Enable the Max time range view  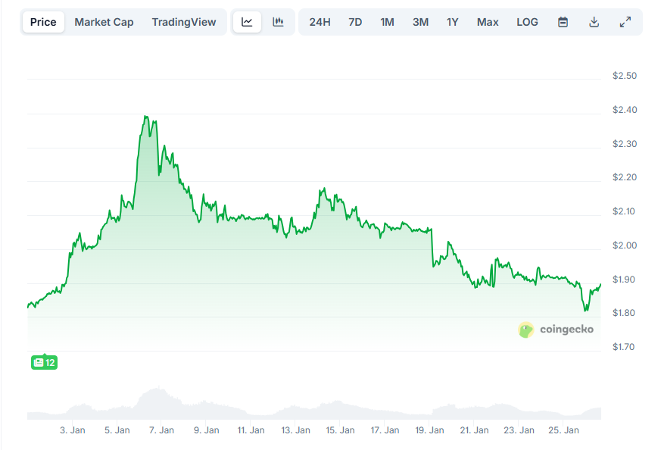488,22
